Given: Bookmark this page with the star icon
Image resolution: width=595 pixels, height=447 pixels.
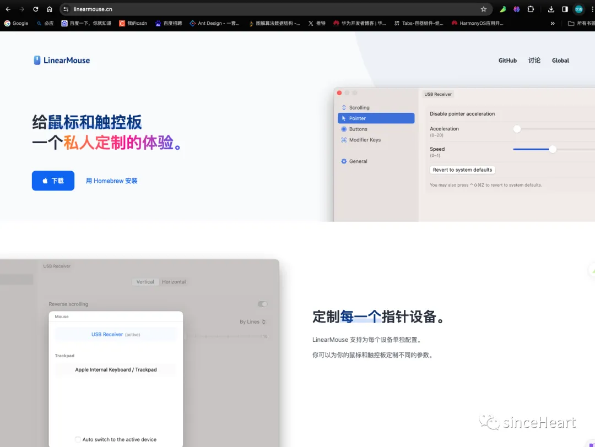Looking at the screenshot, I should pyautogui.click(x=484, y=9).
